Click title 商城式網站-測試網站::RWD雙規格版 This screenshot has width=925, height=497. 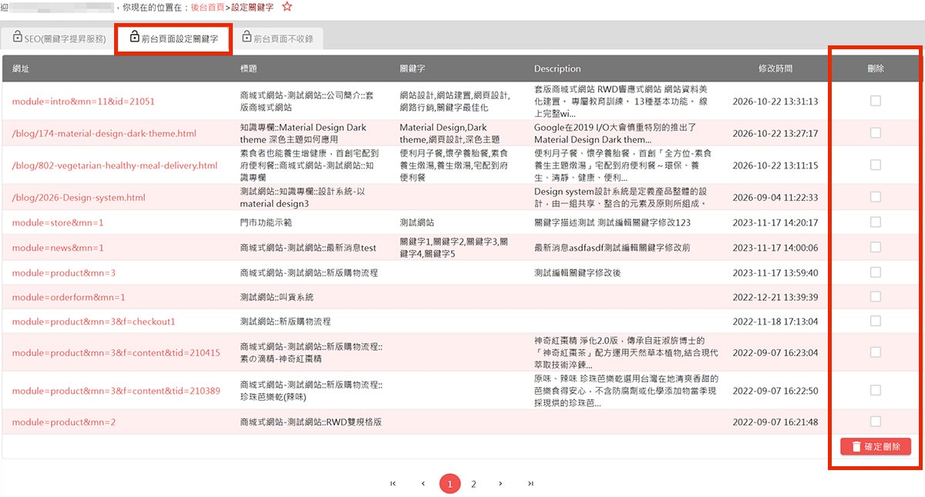click(x=311, y=422)
